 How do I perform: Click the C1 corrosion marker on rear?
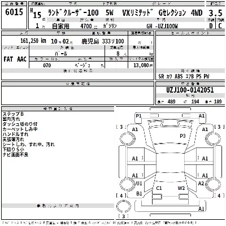tap(159, 188)
